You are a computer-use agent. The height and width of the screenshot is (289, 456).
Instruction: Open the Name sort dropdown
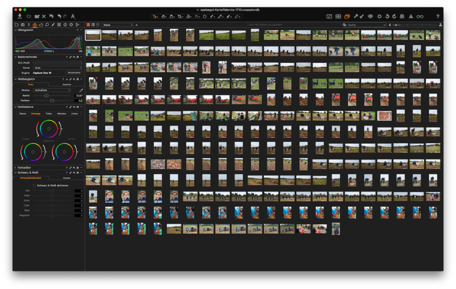pos(117,25)
